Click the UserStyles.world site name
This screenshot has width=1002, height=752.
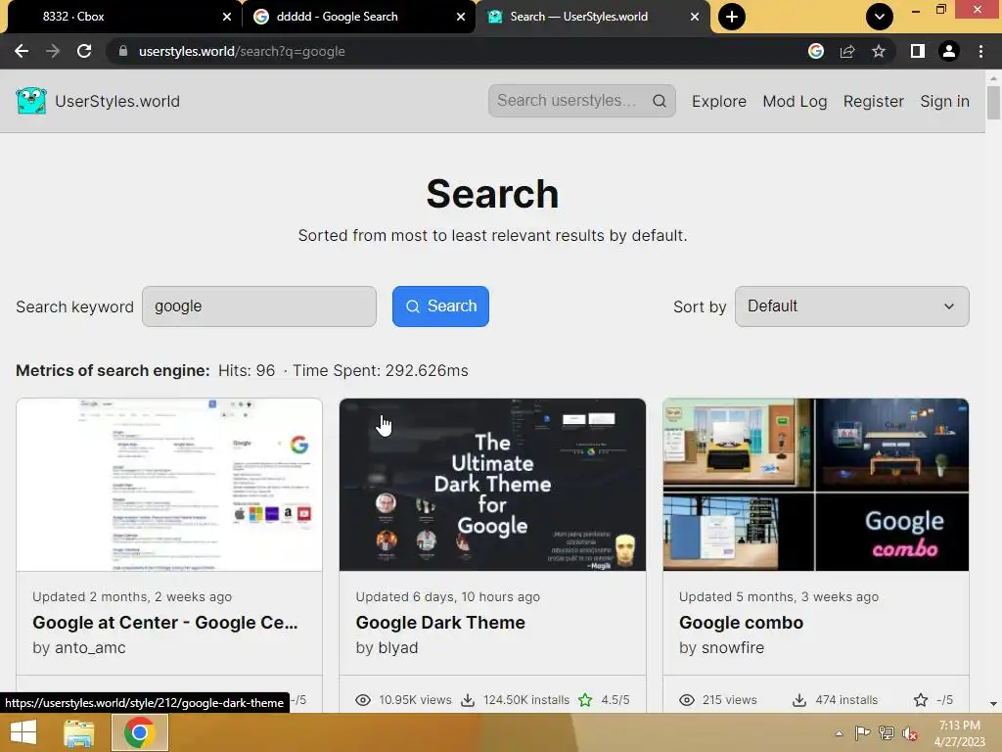(x=117, y=101)
